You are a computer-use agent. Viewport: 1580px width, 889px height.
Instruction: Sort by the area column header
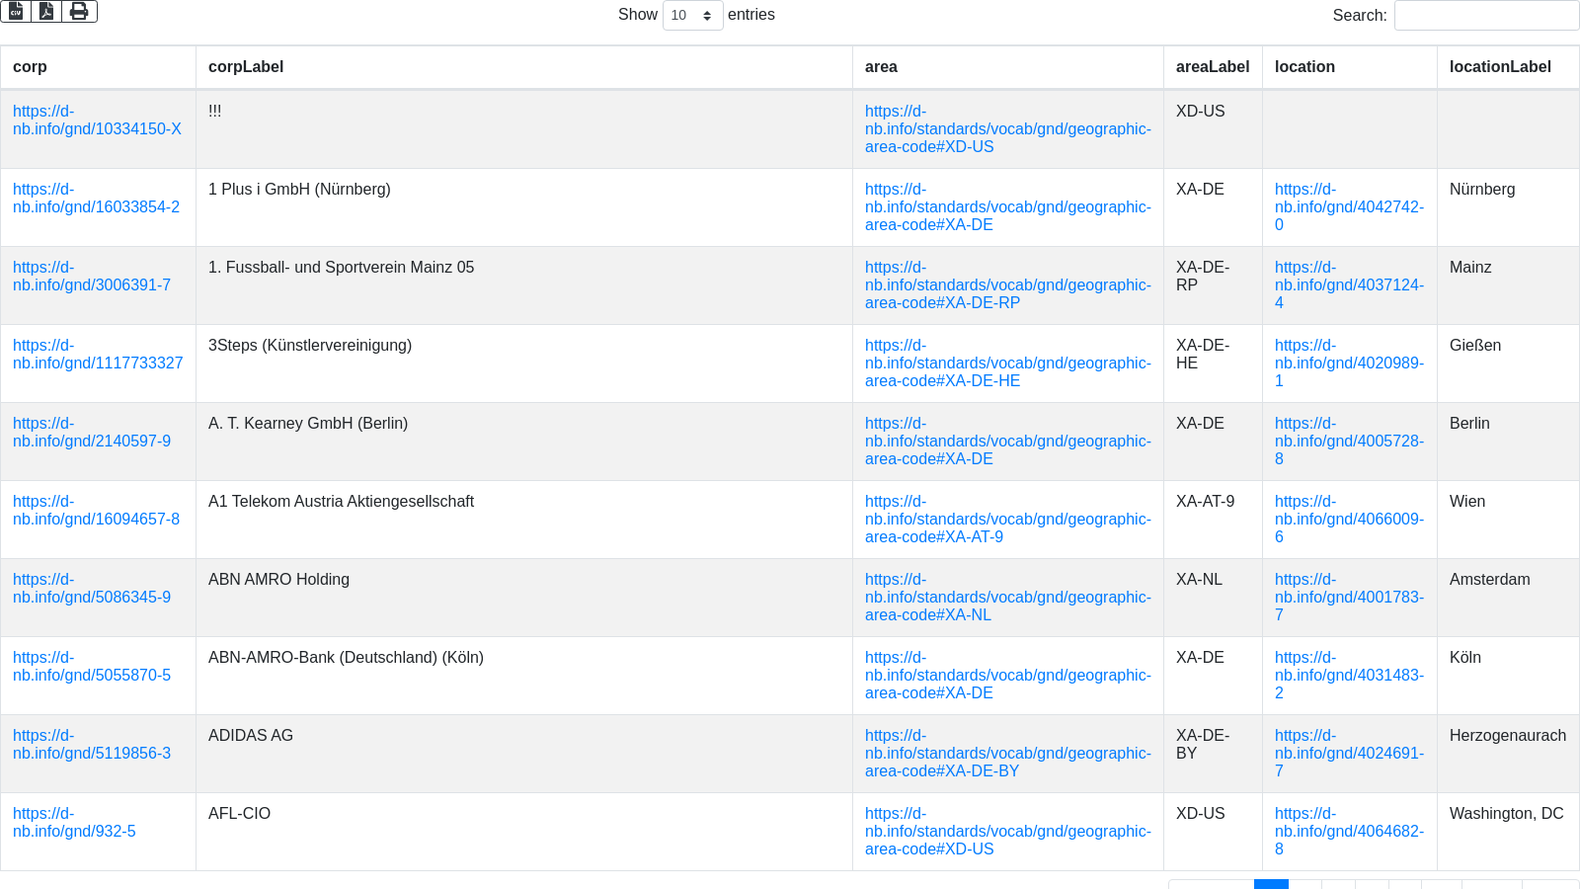coord(881,67)
